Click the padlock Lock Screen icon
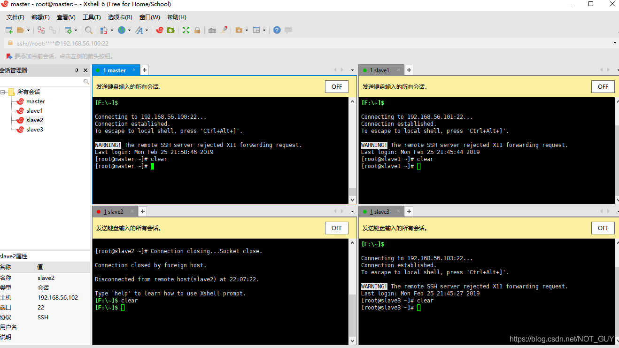This screenshot has width=619, height=348. (x=197, y=30)
